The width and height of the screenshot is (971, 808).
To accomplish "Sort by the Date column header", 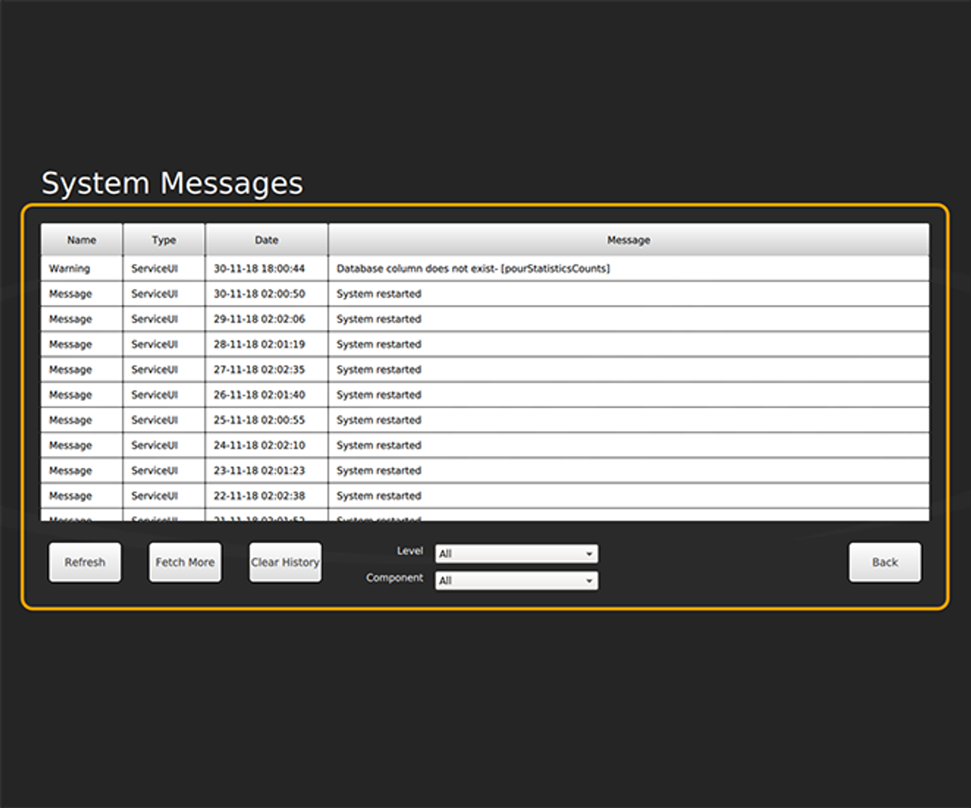I will [266, 240].
